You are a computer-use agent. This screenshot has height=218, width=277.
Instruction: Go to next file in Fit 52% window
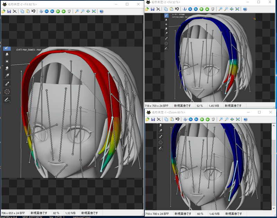(x=196, y=9)
